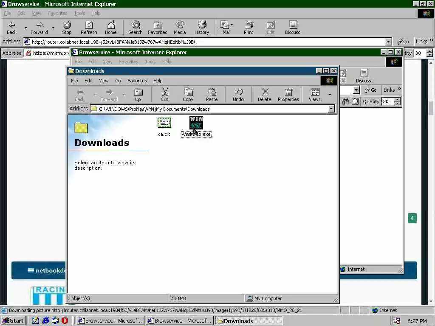Click Views in the Downloads window toolbar

[x=315, y=95]
